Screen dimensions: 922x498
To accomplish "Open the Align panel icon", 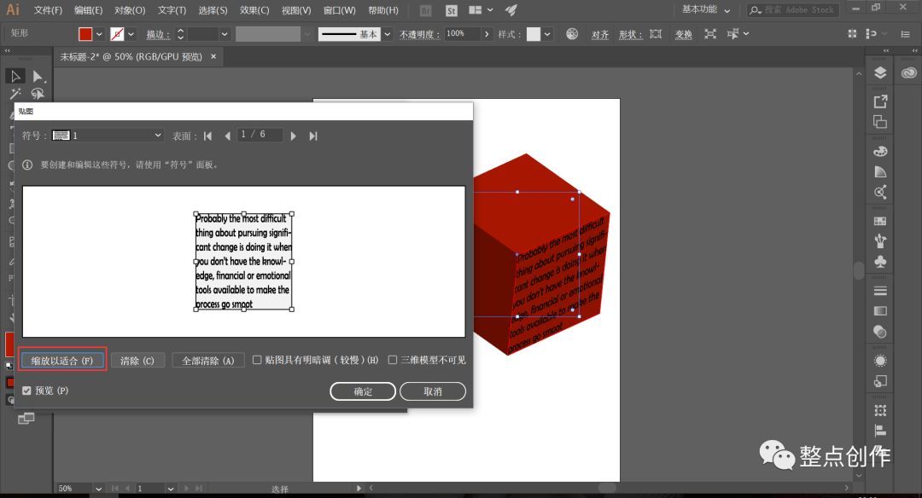I will tap(879, 431).
